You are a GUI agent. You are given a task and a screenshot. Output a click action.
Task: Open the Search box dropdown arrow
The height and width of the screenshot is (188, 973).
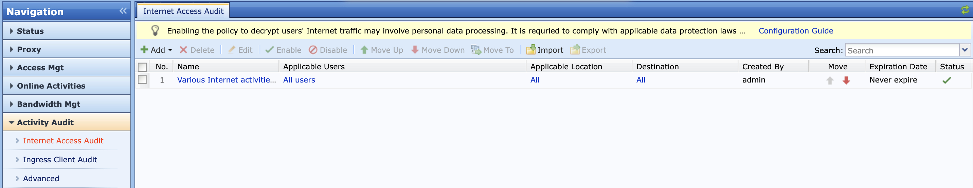965,50
